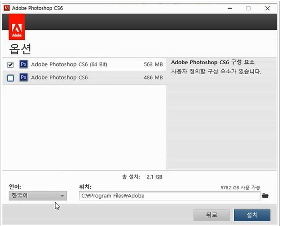Click the 위치 install path field
Image resolution: width=281 pixels, height=226 pixels.
(x=169, y=196)
